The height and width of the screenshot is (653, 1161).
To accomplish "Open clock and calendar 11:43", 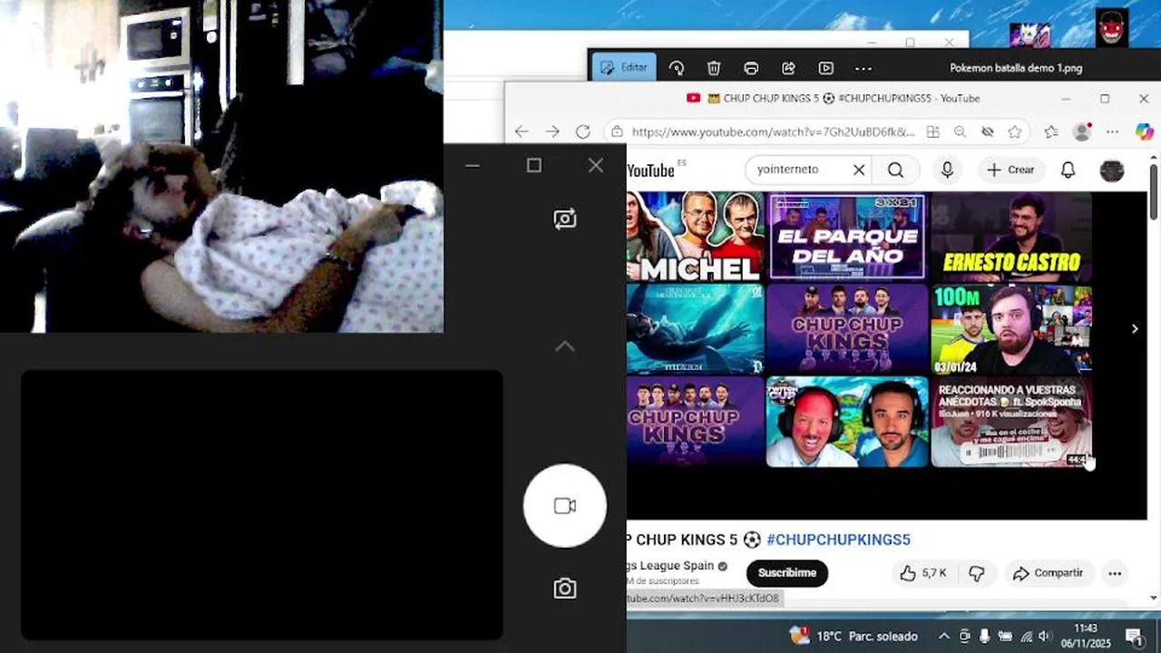I will click(1086, 635).
